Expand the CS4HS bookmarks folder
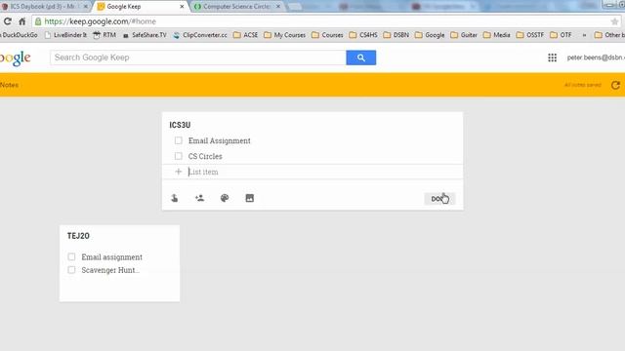The width and height of the screenshot is (625, 351). coord(363,35)
